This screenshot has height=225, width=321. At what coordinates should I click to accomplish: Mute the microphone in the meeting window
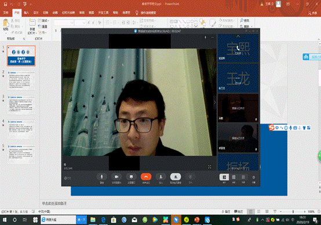click(102, 177)
